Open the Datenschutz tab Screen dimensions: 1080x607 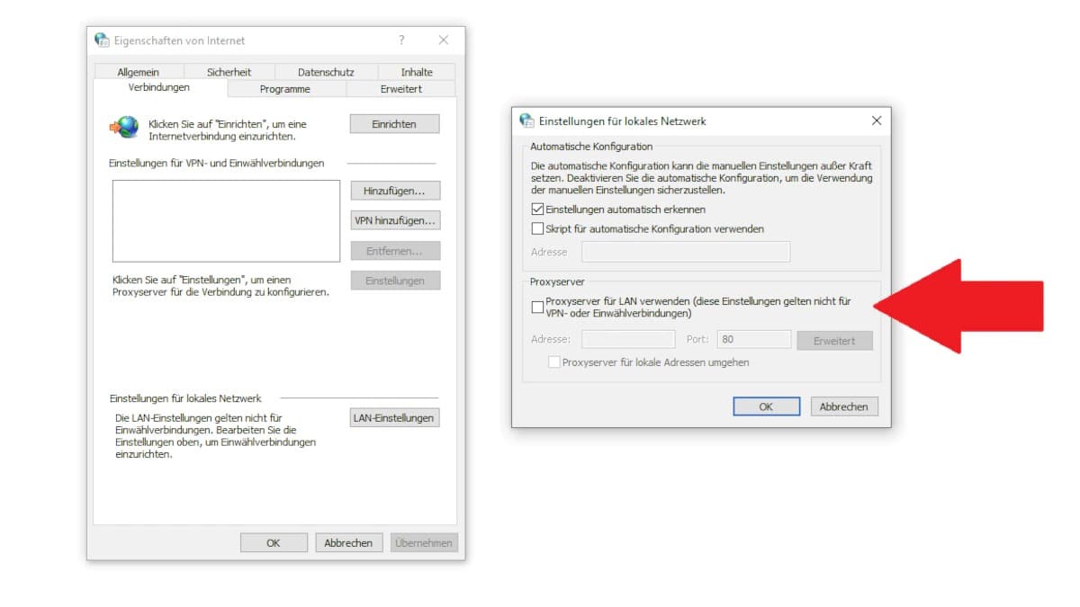pos(326,72)
